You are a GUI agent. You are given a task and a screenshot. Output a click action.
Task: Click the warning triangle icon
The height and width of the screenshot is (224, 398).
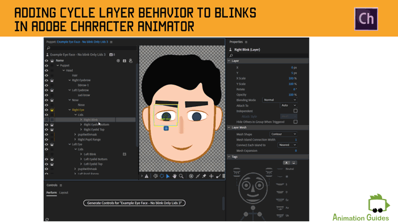point(147,176)
